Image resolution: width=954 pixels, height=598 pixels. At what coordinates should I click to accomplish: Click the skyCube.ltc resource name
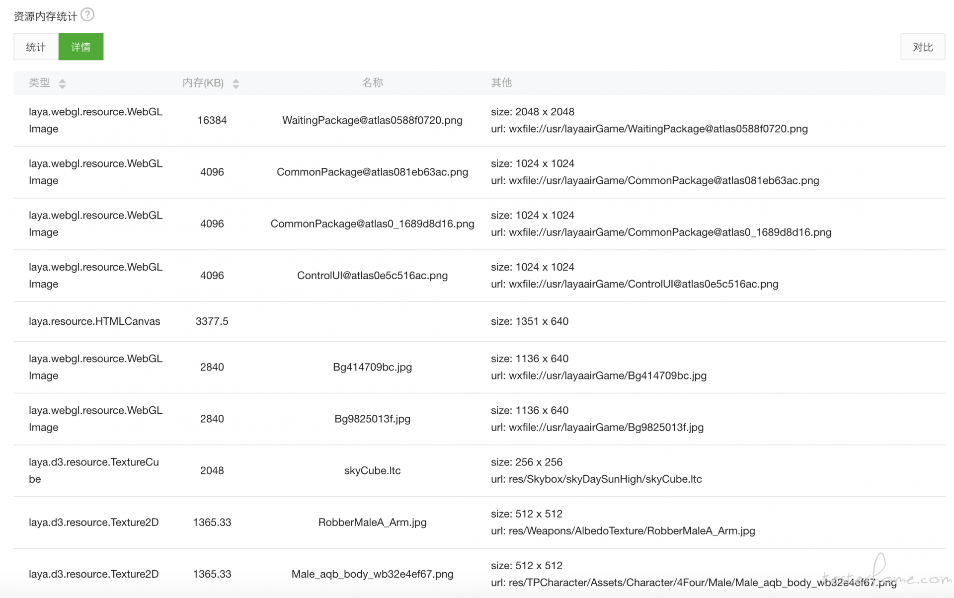tap(372, 470)
